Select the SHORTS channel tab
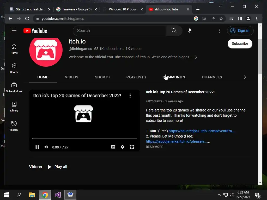267x200 pixels. [102, 77]
